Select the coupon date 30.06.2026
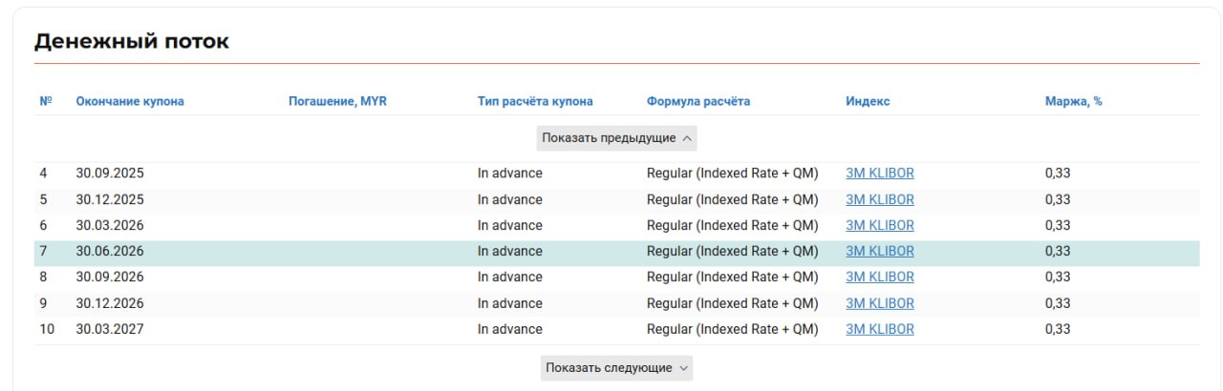The image size is (1223, 391). [x=110, y=252]
